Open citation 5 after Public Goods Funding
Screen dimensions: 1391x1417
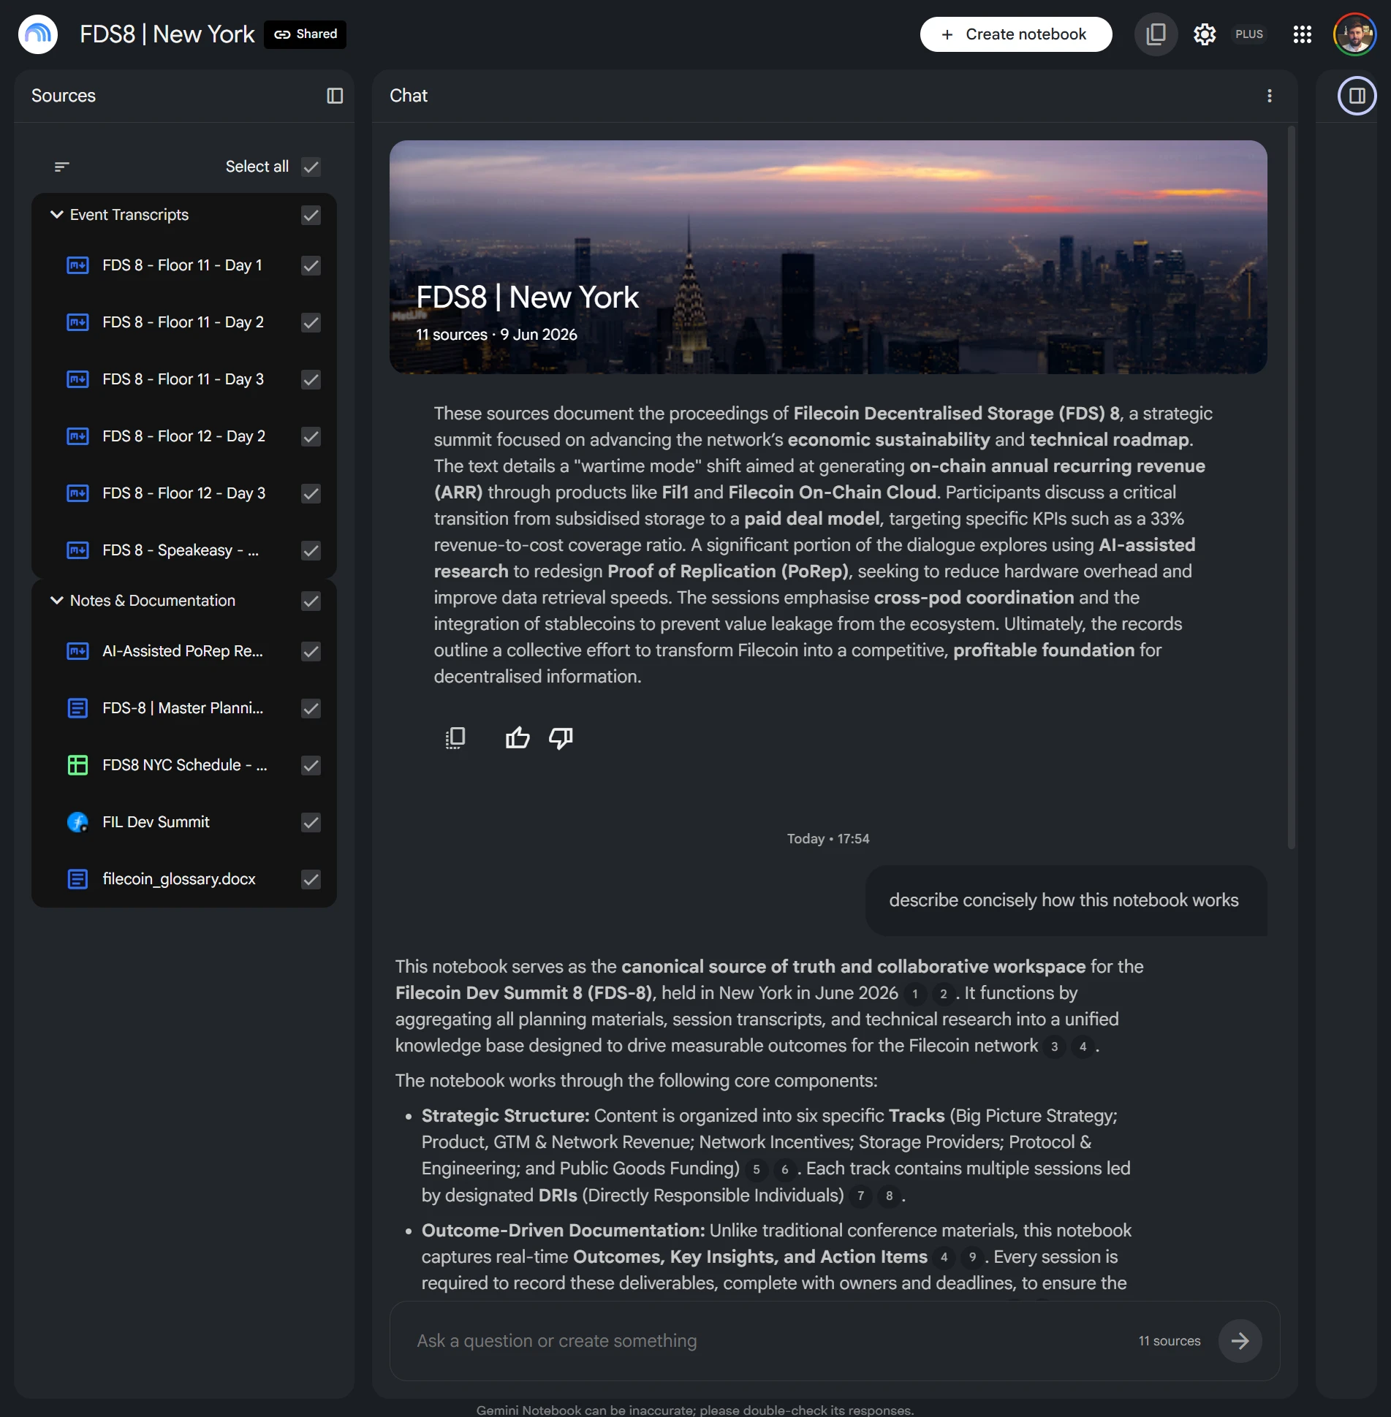click(756, 1169)
